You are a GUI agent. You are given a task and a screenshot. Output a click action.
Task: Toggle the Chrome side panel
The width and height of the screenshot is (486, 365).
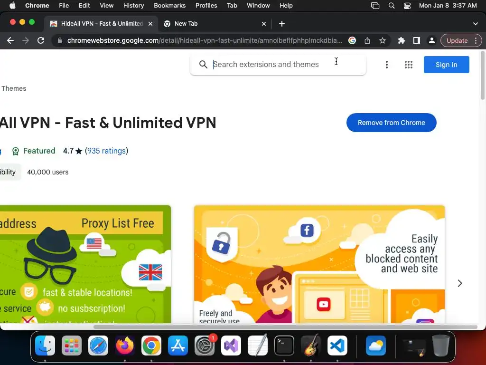pyautogui.click(x=417, y=41)
